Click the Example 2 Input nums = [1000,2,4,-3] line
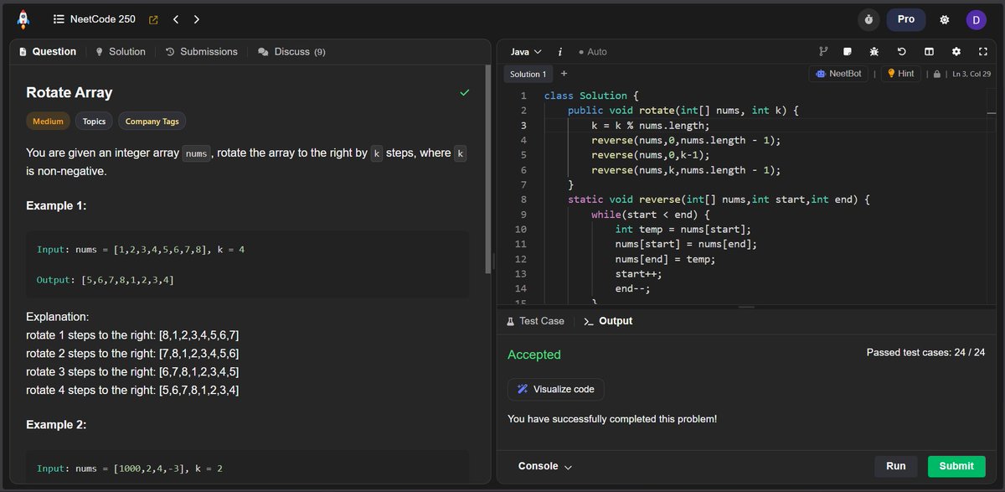The image size is (1005, 492). [130, 468]
